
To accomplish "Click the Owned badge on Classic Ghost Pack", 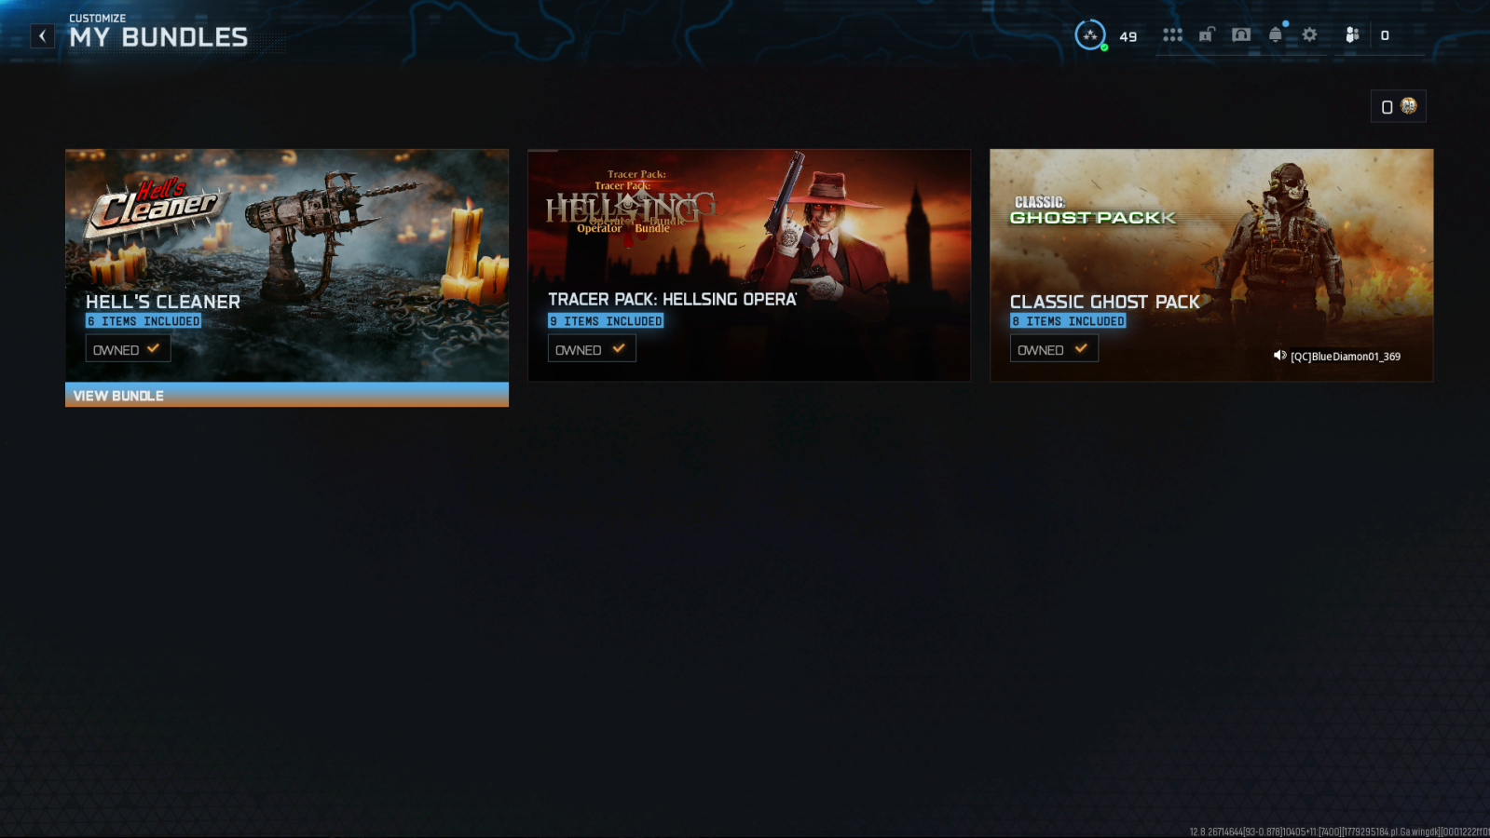I will (x=1054, y=349).
